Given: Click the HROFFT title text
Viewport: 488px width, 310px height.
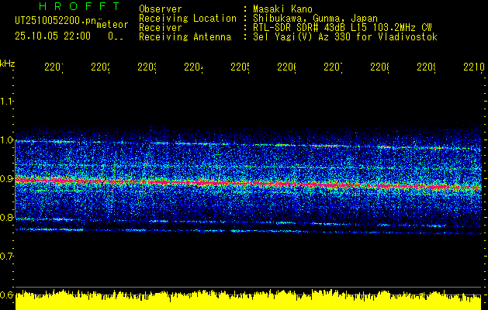Looking at the screenshot, I should (x=79, y=6).
